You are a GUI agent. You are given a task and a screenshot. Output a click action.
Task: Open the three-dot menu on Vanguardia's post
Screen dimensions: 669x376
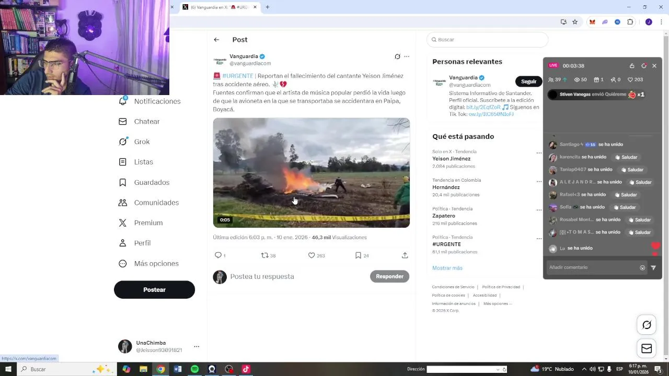pos(407,56)
